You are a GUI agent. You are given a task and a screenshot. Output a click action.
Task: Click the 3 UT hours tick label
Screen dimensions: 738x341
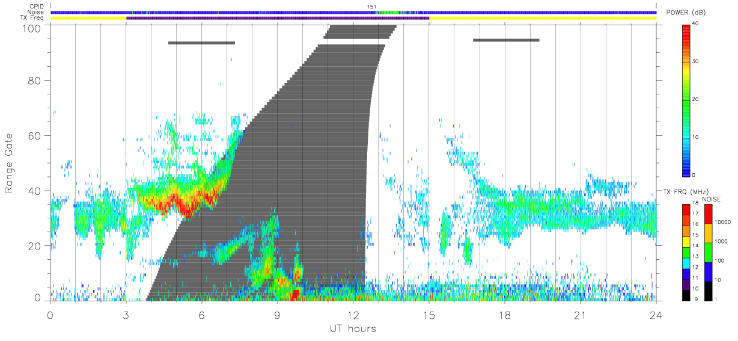pos(126,315)
